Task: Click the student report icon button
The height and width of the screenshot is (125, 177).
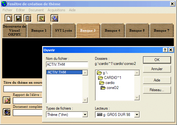Action: click(x=7, y=100)
